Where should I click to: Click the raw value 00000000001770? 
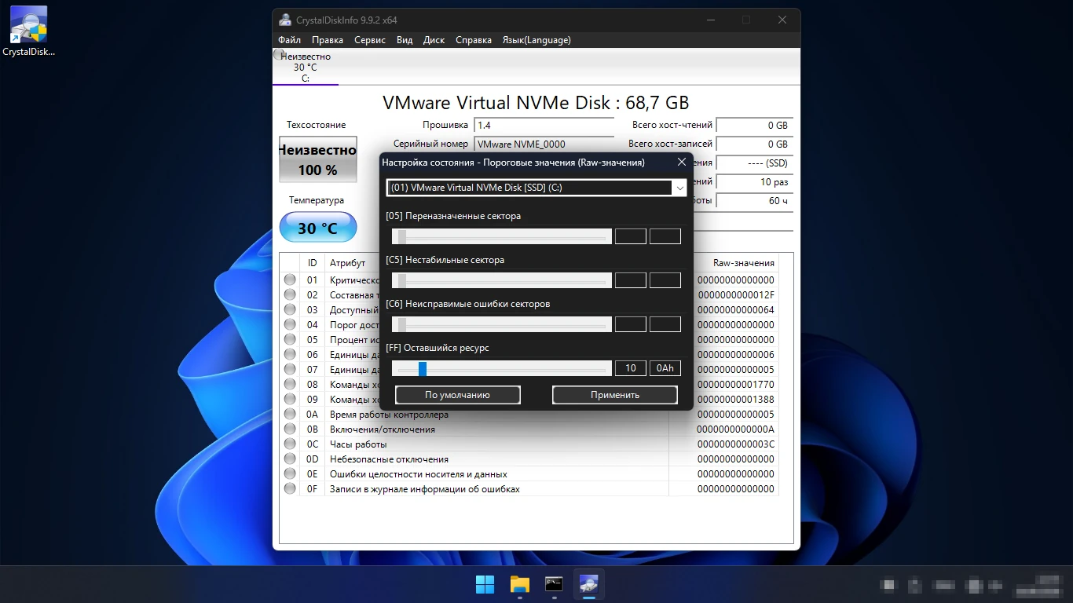pyautogui.click(x=735, y=385)
